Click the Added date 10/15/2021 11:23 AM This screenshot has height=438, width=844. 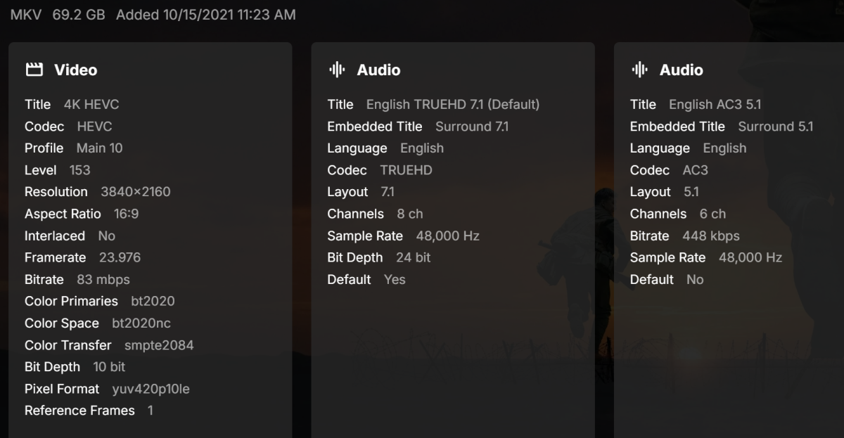coord(205,14)
